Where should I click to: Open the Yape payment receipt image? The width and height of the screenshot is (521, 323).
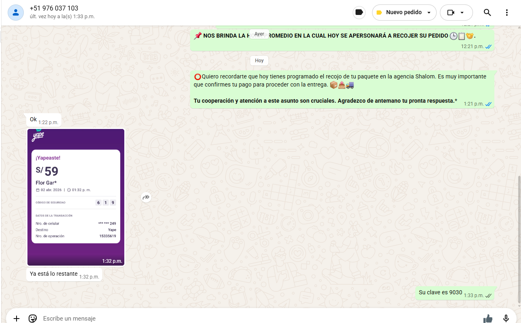76,197
